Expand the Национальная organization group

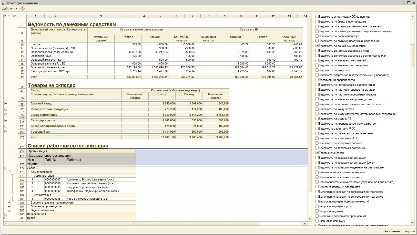pos(6,214)
